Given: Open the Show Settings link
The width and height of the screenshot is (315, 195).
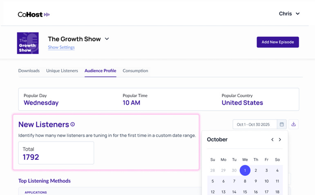Looking at the screenshot, I should (x=61, y=47).
